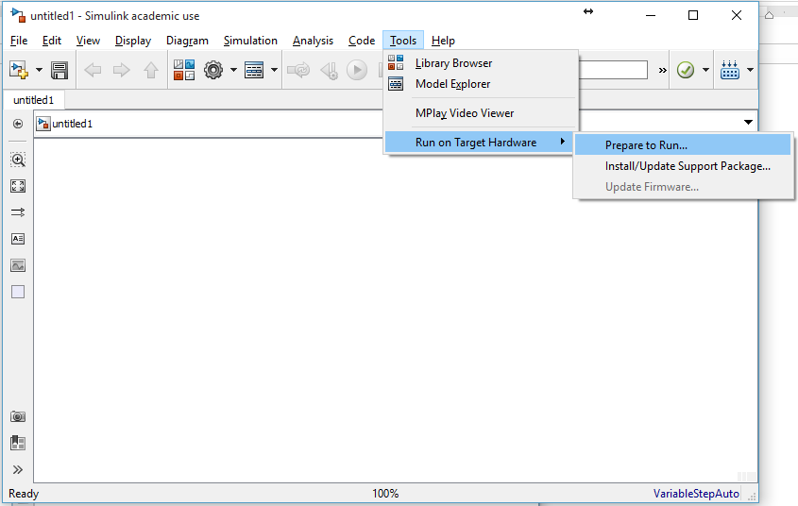
Task: Open MPlay Video Viewer from Tools menu
Action: 465,113
